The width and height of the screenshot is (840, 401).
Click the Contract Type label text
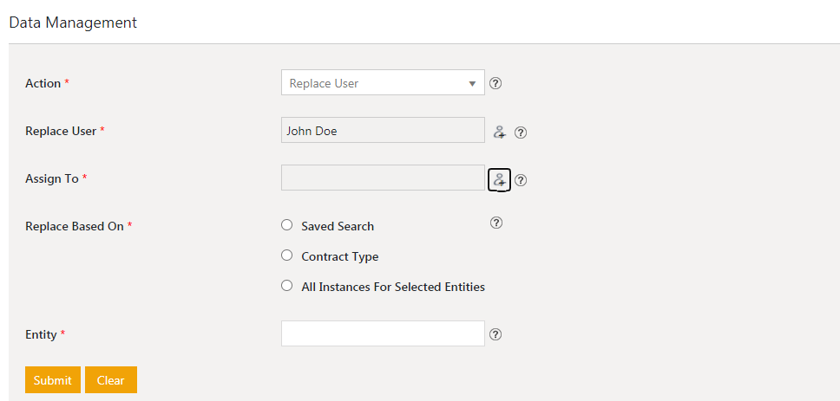click(339, 256)
